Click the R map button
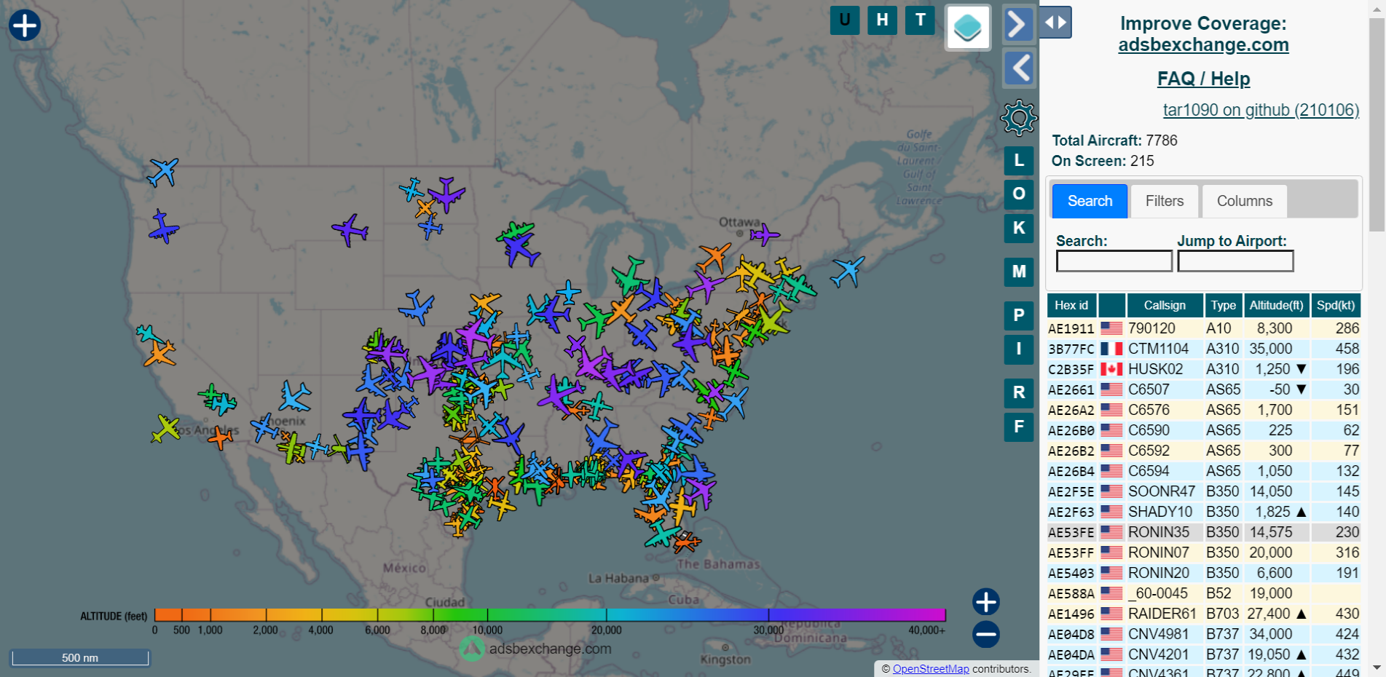 click(x=1019, y=393)
